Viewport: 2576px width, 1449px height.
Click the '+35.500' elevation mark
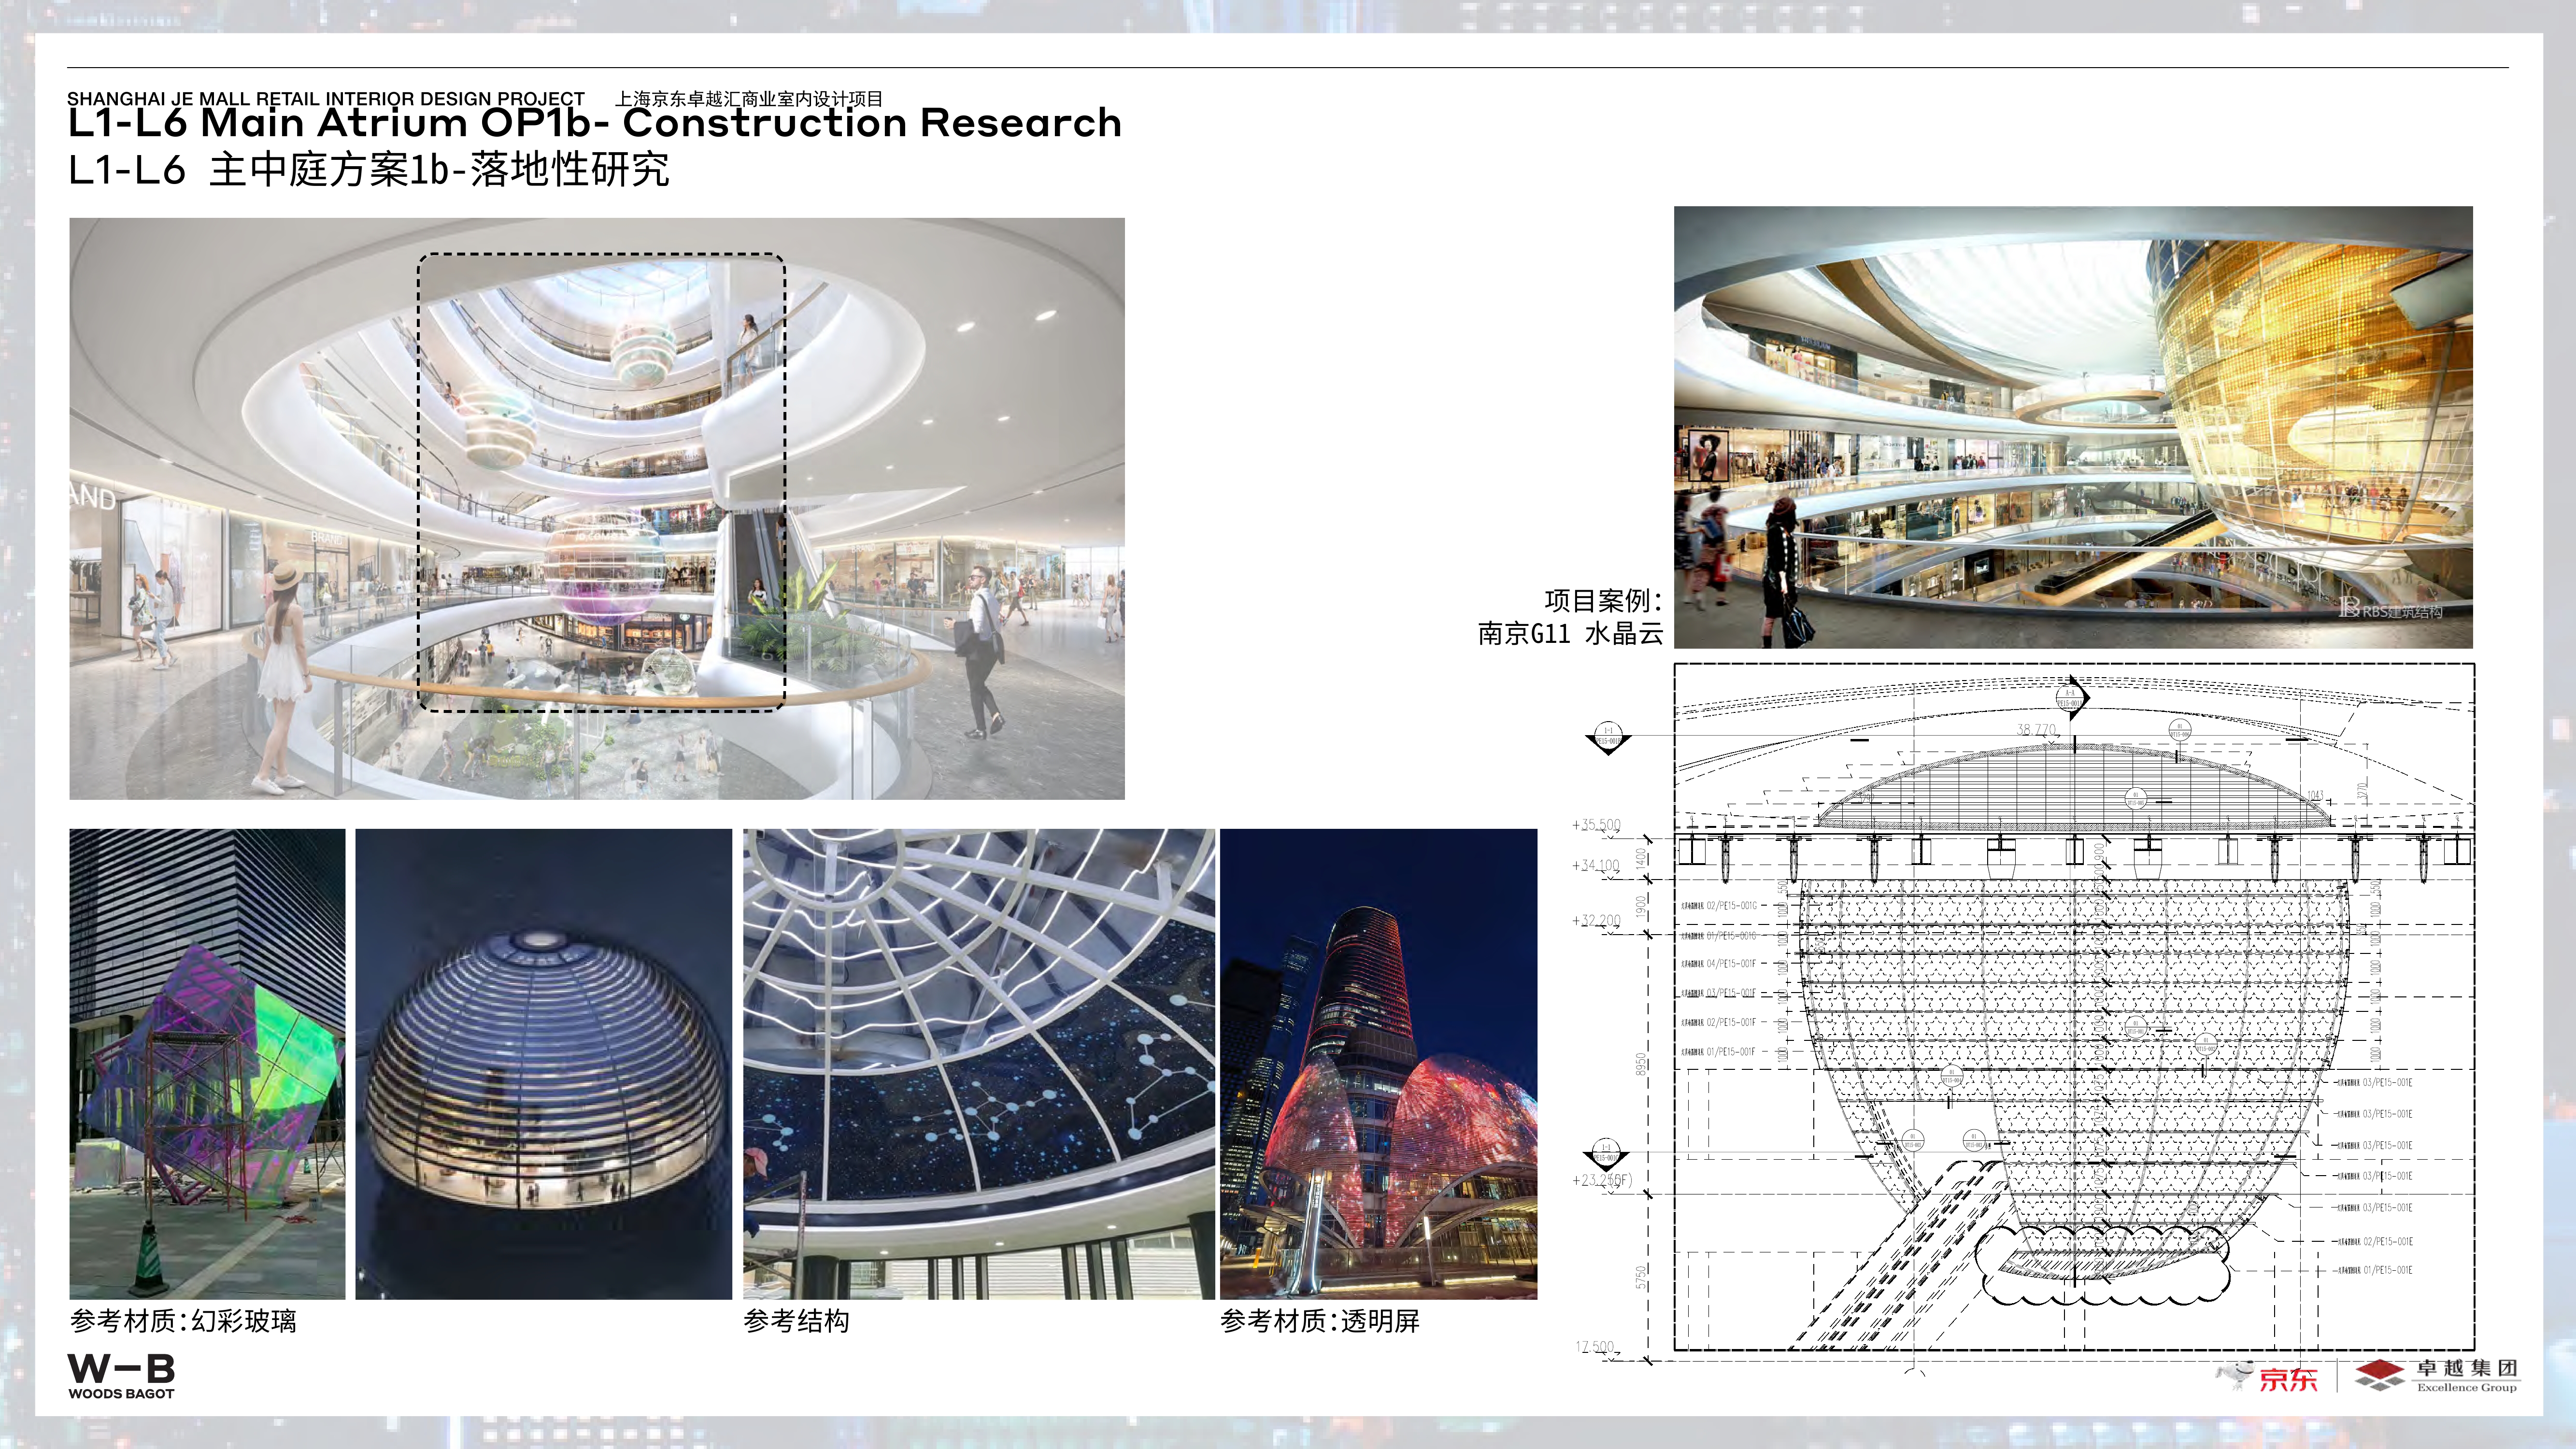(x=1596, y=825)
